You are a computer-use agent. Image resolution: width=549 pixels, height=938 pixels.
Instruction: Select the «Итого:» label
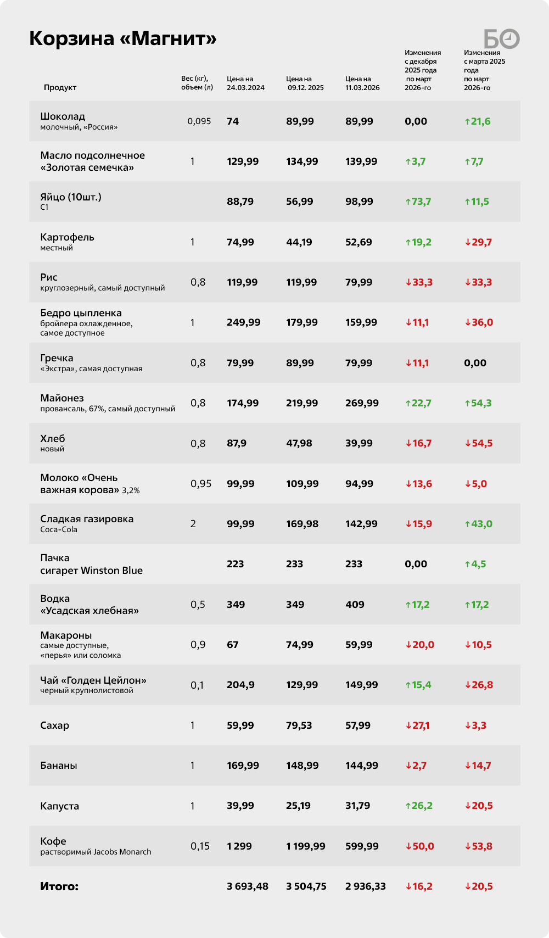[x=59, y=886]
